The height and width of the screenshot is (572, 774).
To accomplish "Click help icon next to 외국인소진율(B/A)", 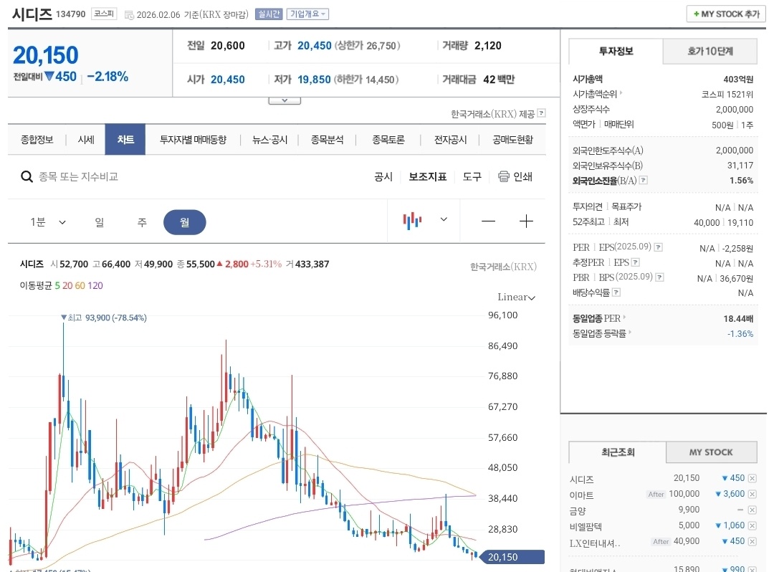I will tap(643, 181).
